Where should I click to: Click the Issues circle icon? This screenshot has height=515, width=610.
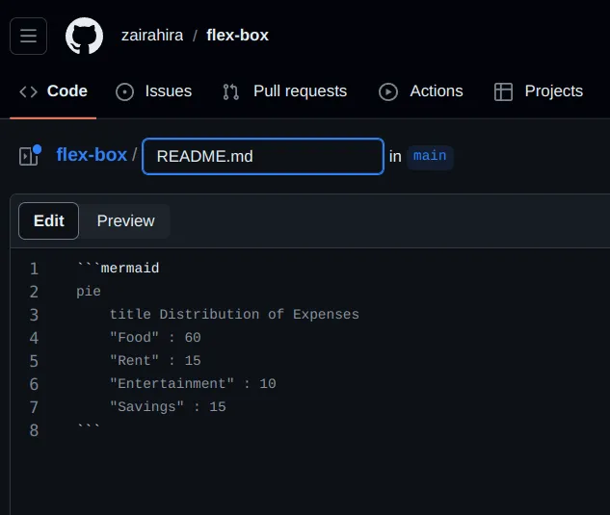pos(124,91)
